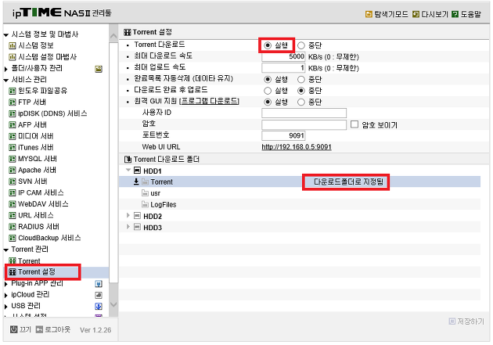Open the 미디어 서버 menu item
The width and height of the screenshot is (493, 345).
click(35, 136)
